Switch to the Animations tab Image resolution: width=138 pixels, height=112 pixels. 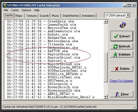coord(88,16)
